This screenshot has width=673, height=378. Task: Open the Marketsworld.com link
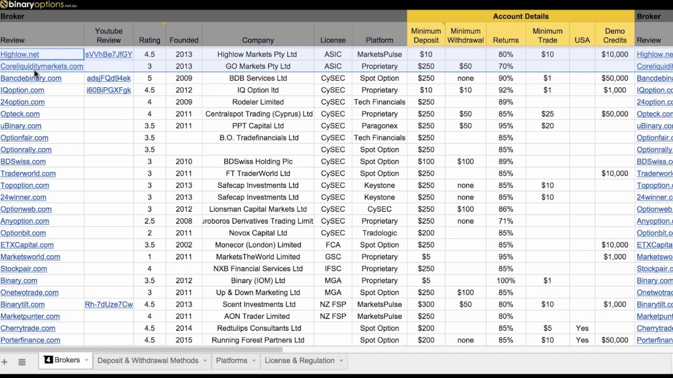30,257
